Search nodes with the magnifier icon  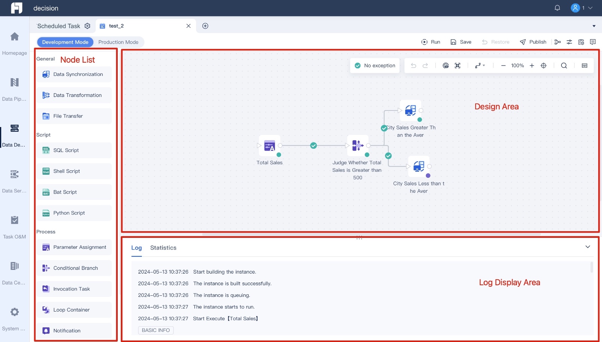[564, 65]
